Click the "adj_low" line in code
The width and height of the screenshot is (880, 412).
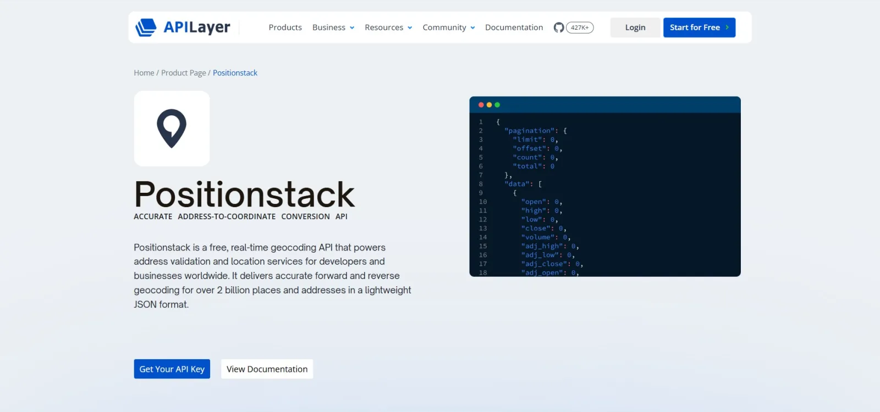tap(548, 255)
